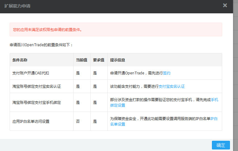This screenshot has width=238, height=151.
Task: Select the 当前值 column header
Action: [82, 60]
